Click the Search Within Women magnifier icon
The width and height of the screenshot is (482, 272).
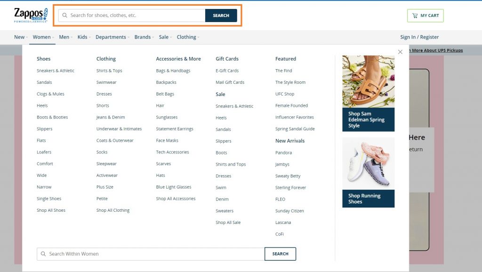click(44, 254)
